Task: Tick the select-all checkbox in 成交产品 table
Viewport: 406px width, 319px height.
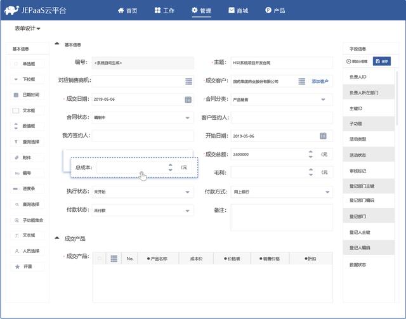Action: [x=100, y=258]
